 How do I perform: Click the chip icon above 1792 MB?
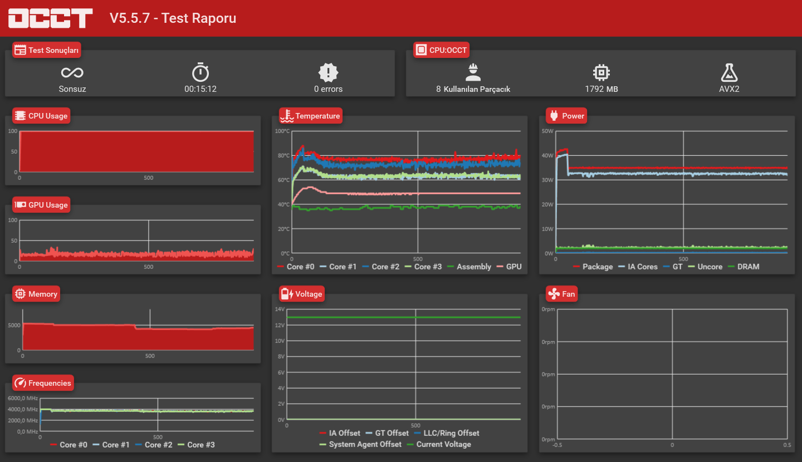[601, 72]
